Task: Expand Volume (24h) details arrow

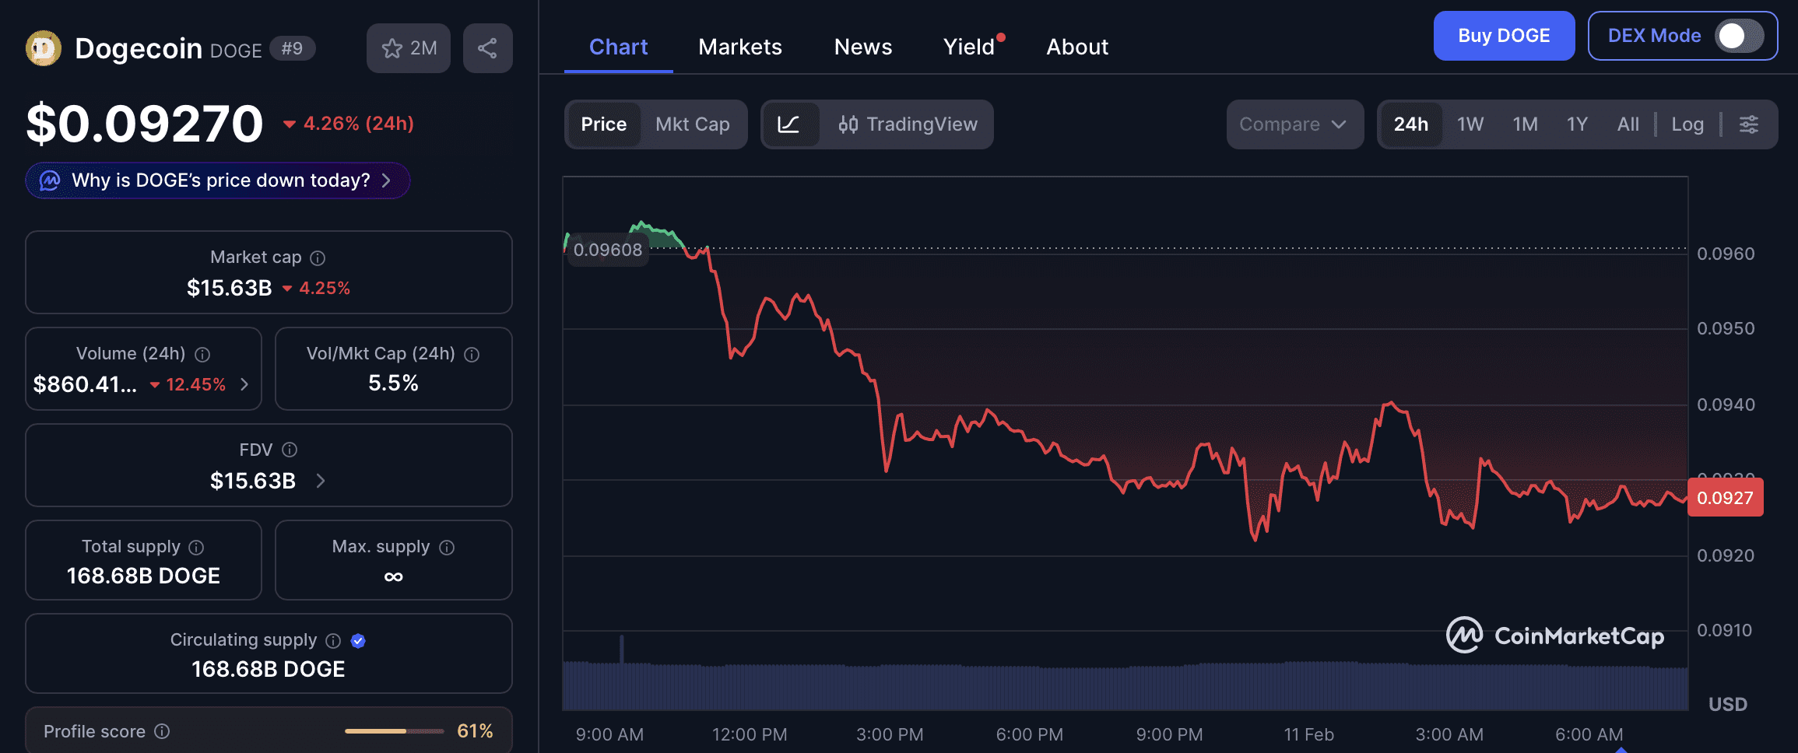Action: point(244,384)
